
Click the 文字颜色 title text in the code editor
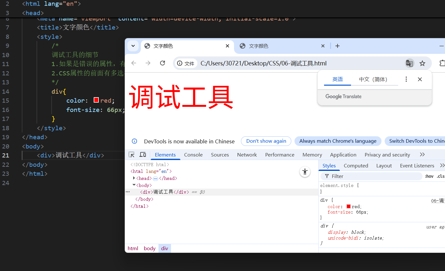click(x=76, y=27)
